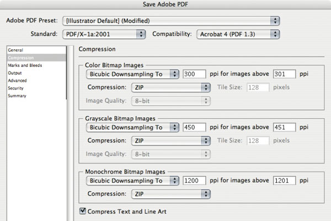Open the Advanced settings category
331x221 pixels.
[17, 81]
